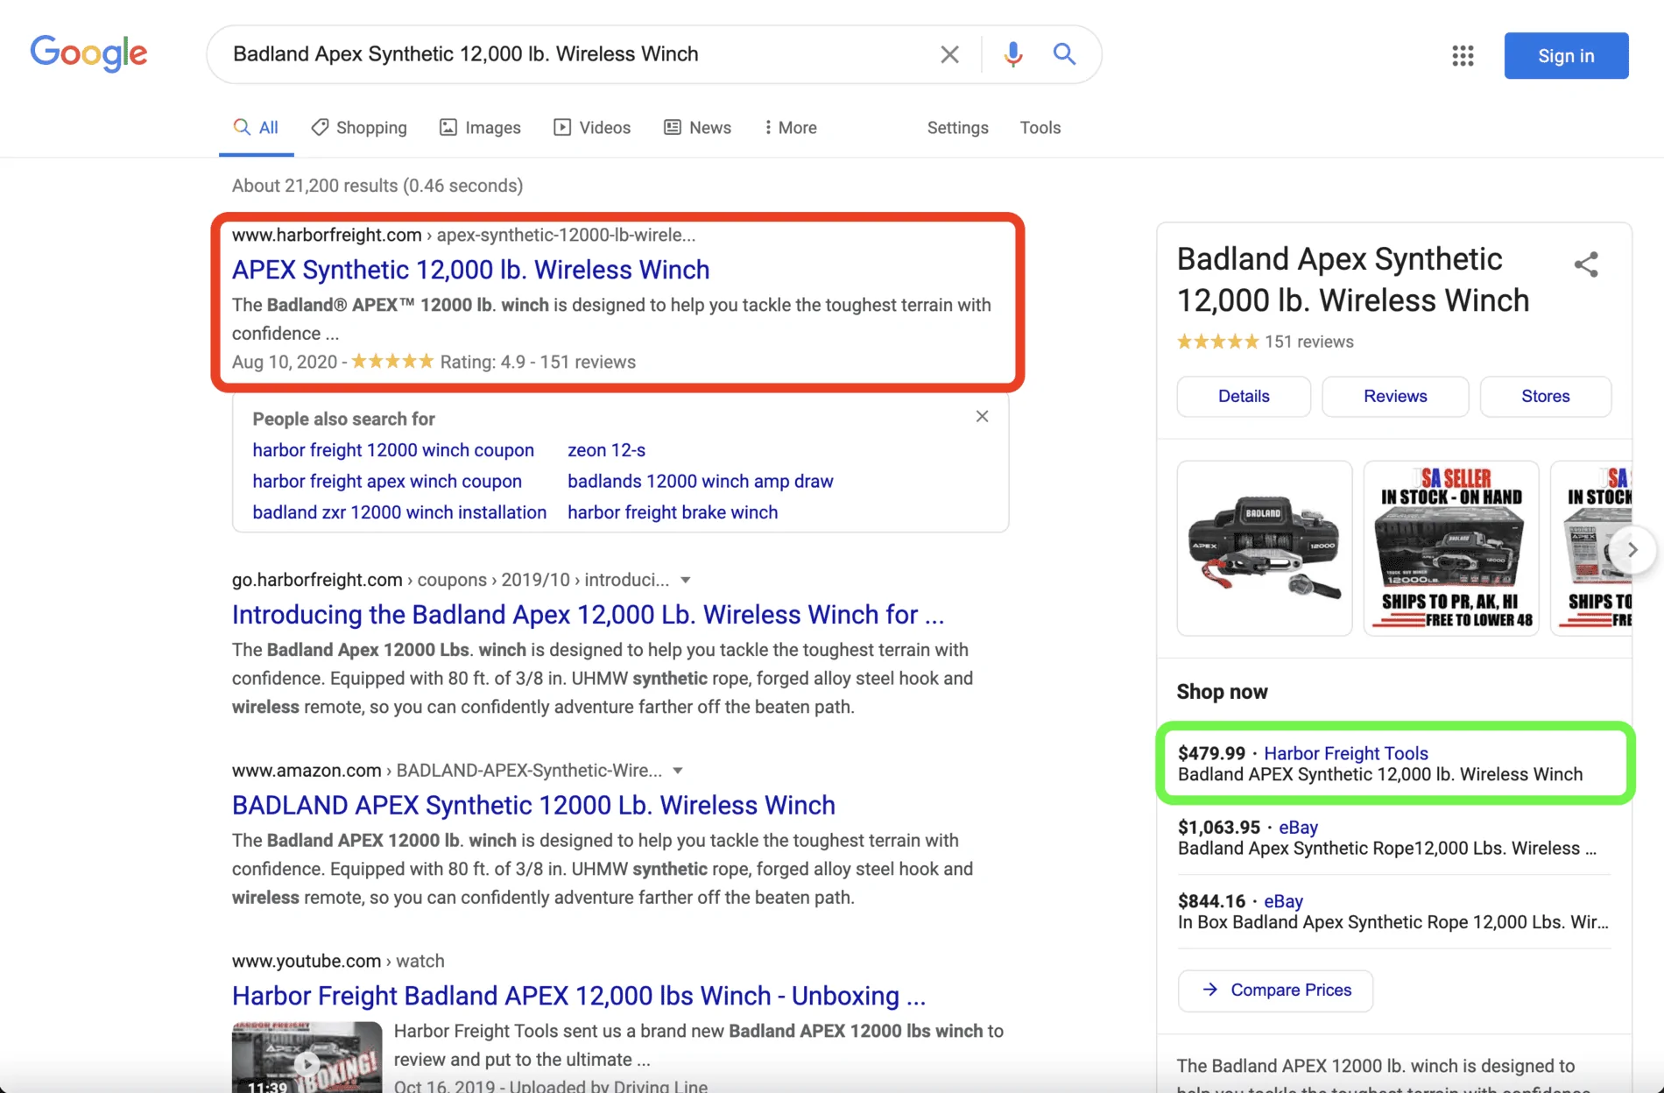Play the unboxing video thumbnail
The image size is (1664, 1093).
click(307, 1057)
